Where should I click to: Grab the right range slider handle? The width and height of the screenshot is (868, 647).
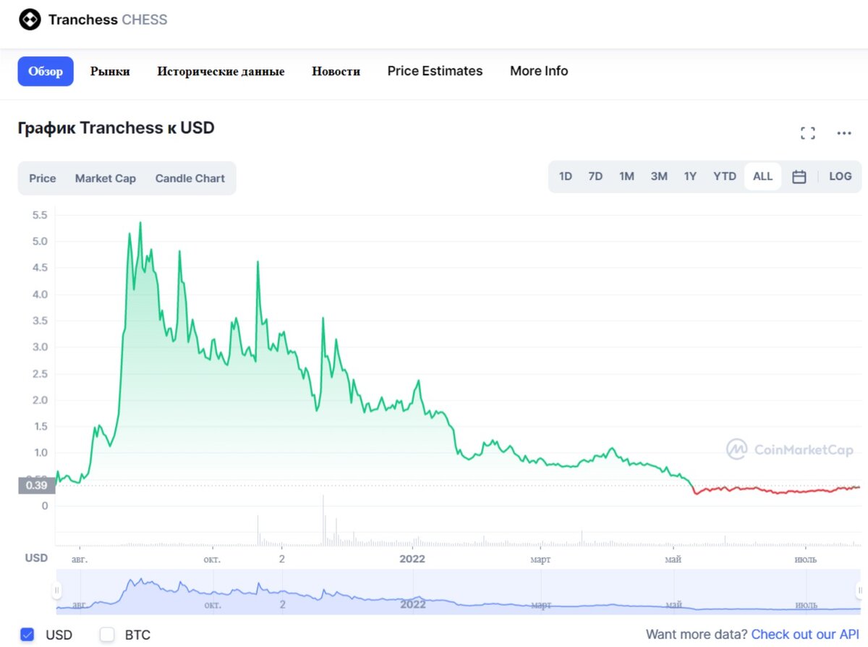click(860, 591)
